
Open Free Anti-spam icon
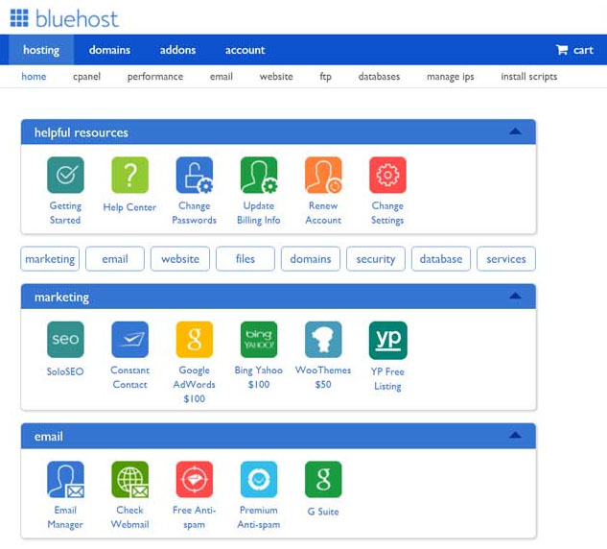[x=195, y=479]
